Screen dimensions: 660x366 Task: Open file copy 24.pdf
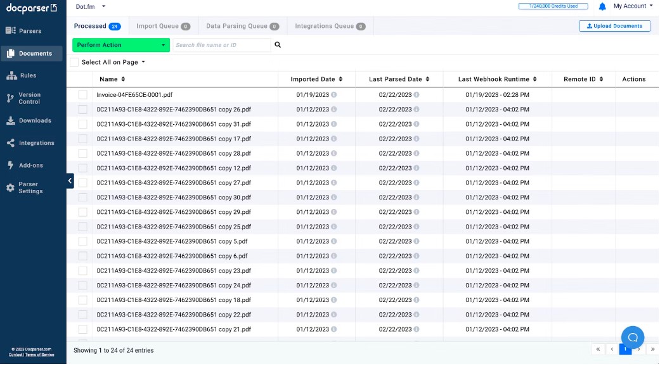click(x=174, y=286)
